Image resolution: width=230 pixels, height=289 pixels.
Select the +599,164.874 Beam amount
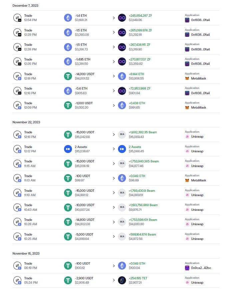142,234
